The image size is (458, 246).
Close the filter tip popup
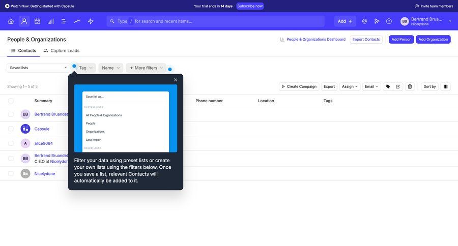point(175,80)
